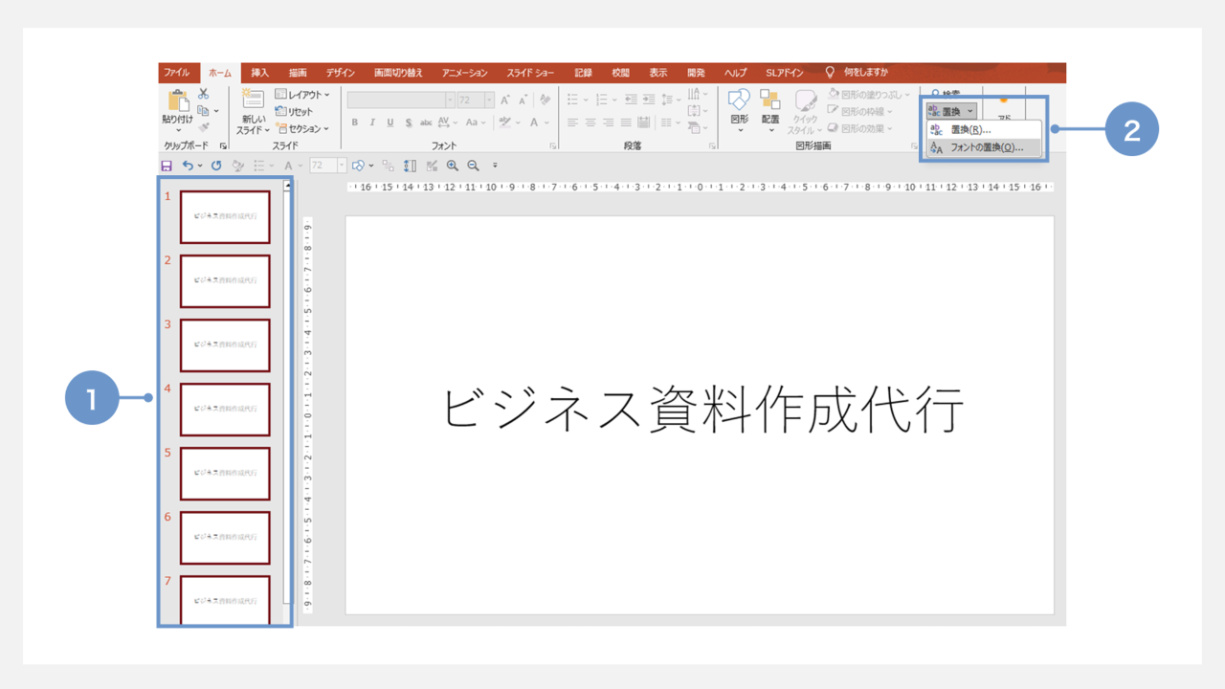This screenshot has width=1225, height=689.
Task: Click the Cut scissors icon
Action: [x=204, y=94]
